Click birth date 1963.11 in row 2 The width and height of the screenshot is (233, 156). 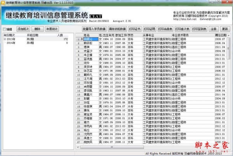(108, 43)
